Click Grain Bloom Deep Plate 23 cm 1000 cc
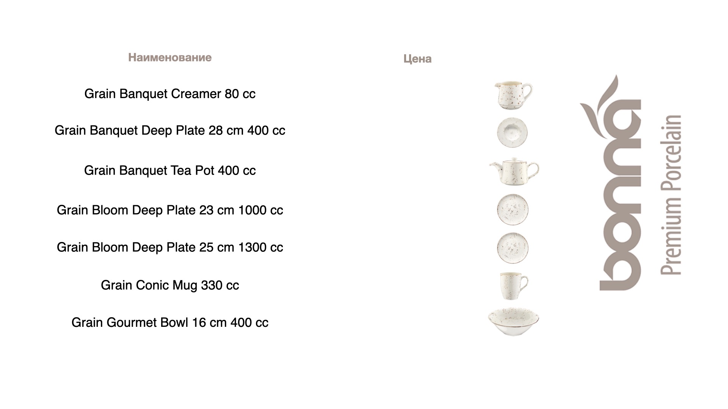Screen dimensions: 728x409 (x=170, y=210)
